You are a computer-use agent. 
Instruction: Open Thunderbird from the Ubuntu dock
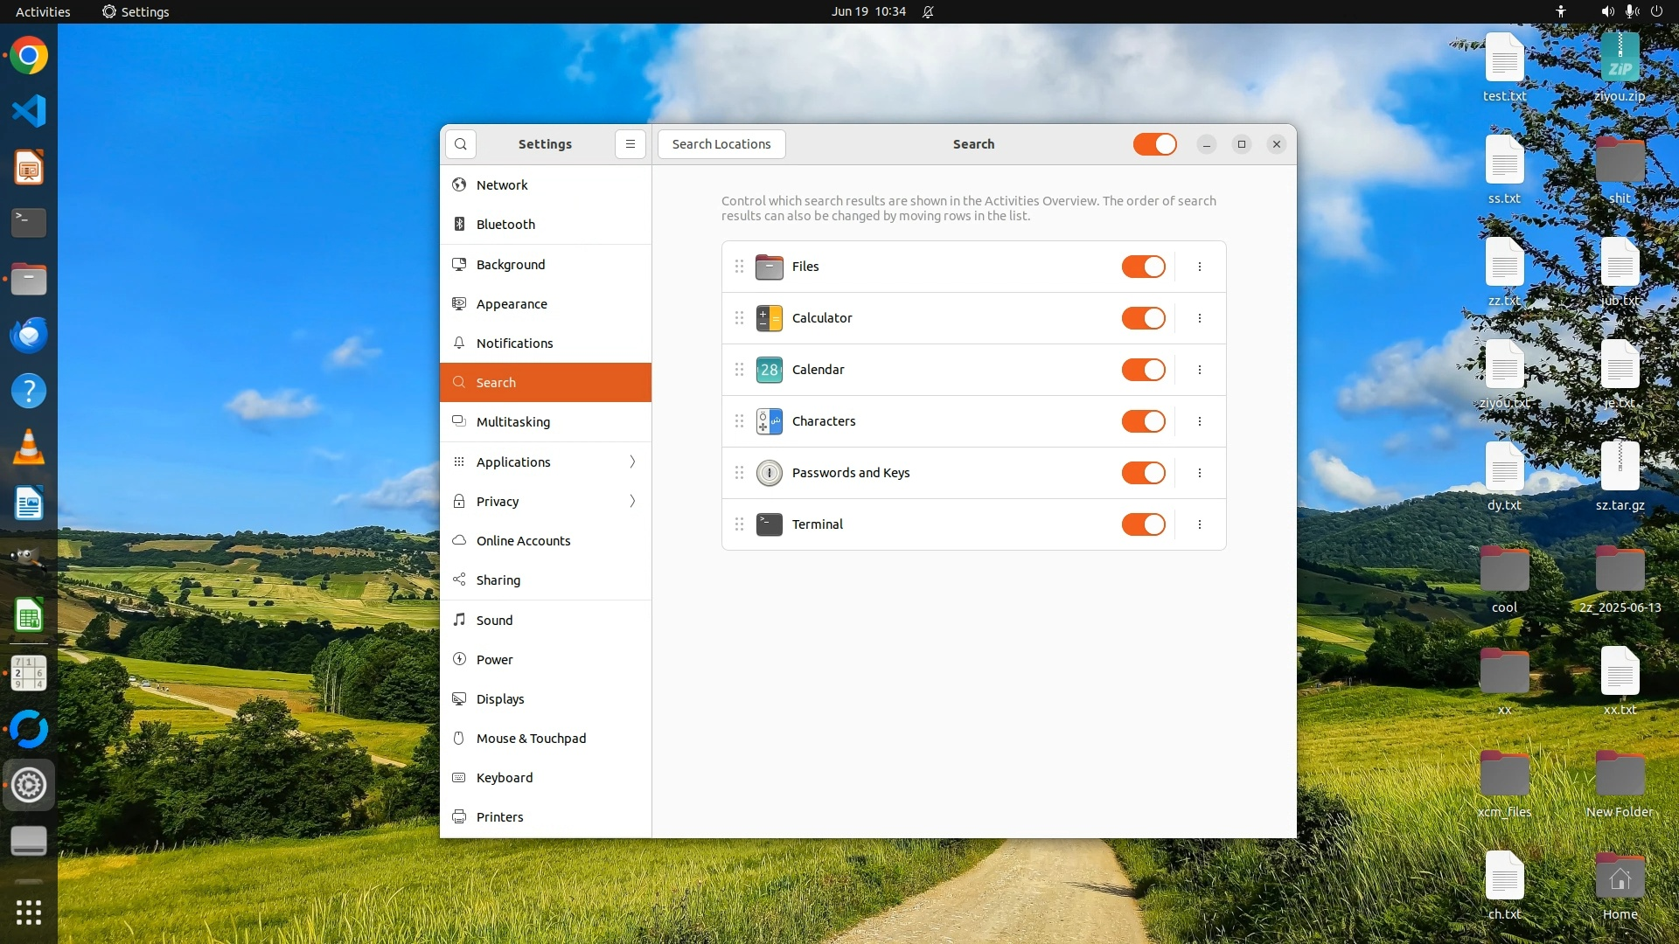click(x=28, y=335)
